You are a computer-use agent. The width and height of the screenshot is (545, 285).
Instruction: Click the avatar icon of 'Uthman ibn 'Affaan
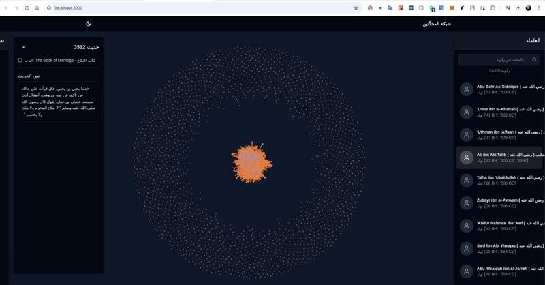pyautogui.click(x=466, y=135)
